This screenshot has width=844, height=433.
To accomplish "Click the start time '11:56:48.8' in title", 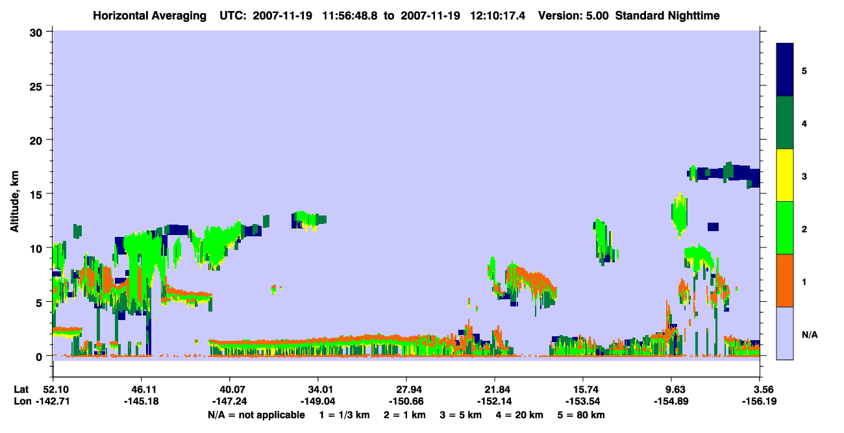I will click(x=351, y=15).
